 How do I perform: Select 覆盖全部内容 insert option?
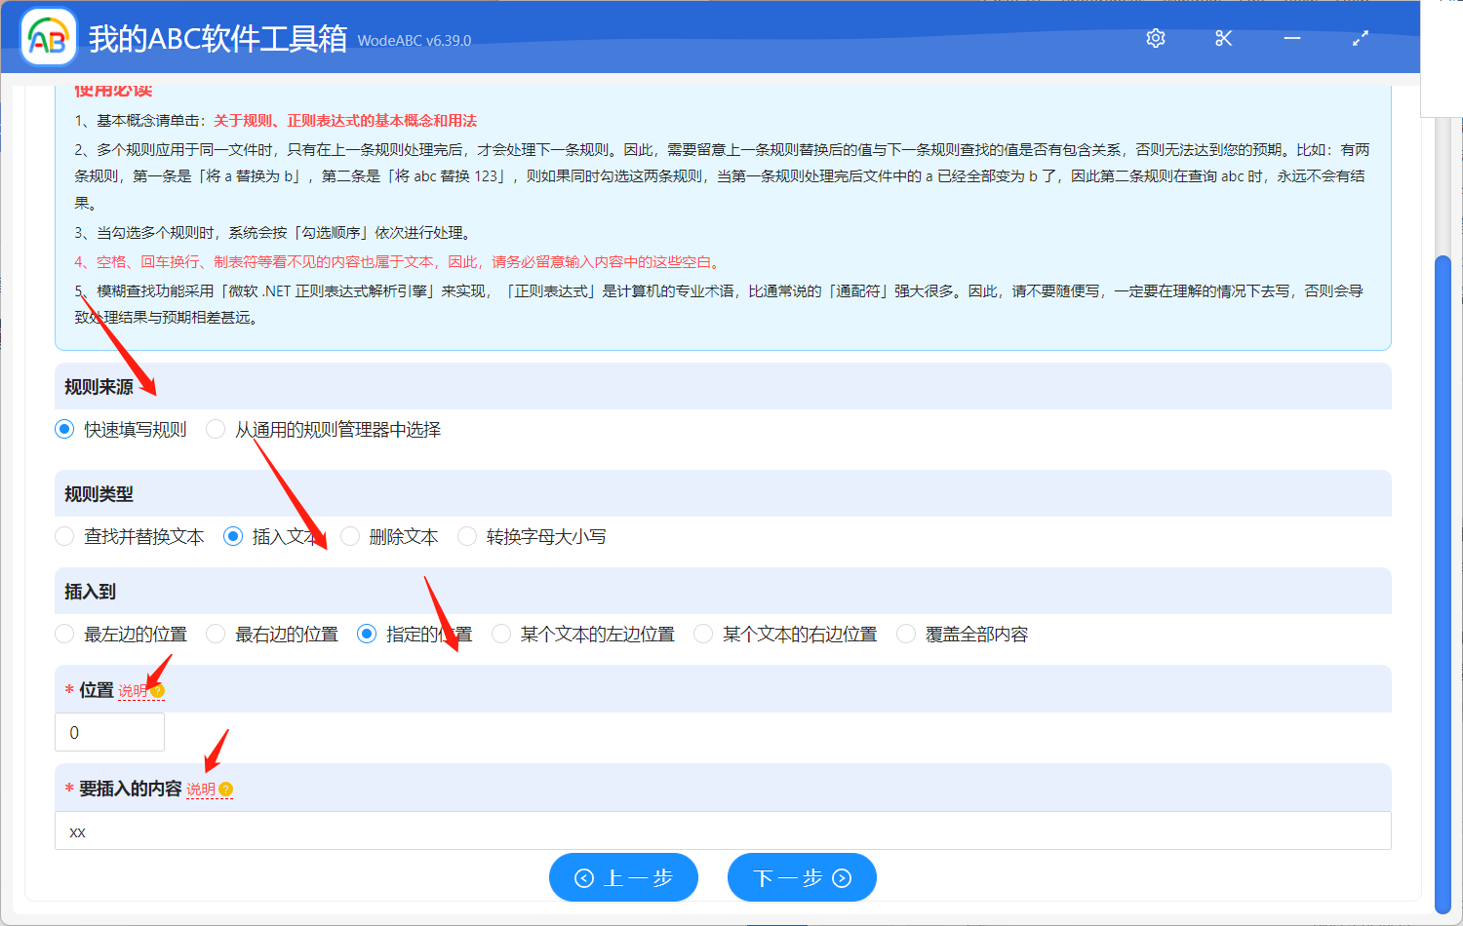[904, 634]
